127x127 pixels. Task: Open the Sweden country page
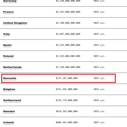9,111
